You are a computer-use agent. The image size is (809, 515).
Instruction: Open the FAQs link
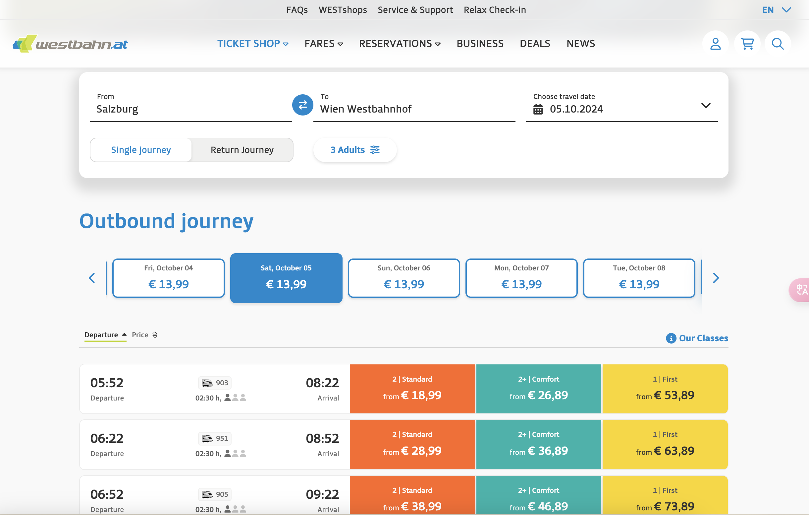(297, 10)
